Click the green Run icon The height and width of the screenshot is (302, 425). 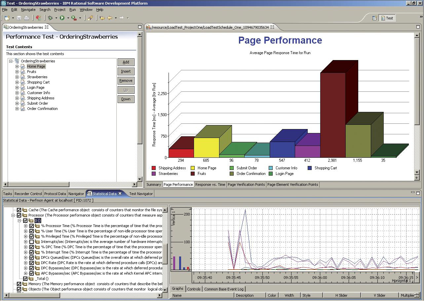[x=62, y=18]
